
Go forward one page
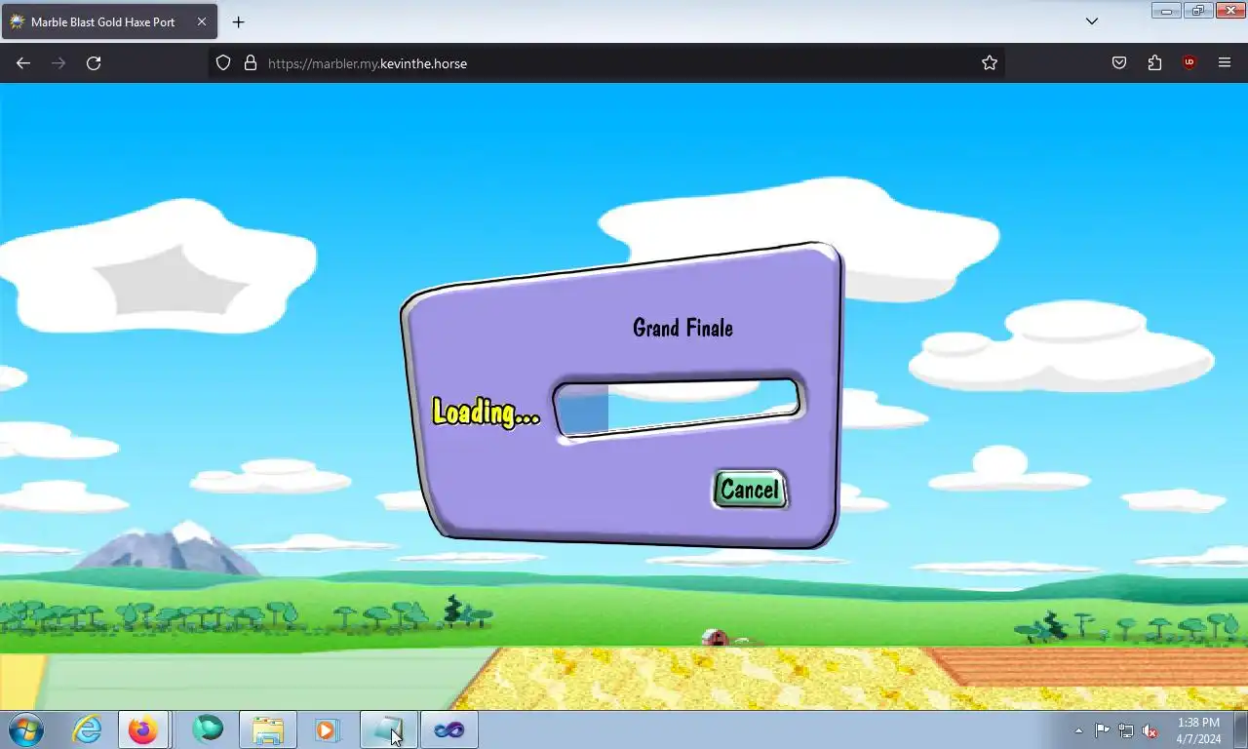click(x=58, y=62)
